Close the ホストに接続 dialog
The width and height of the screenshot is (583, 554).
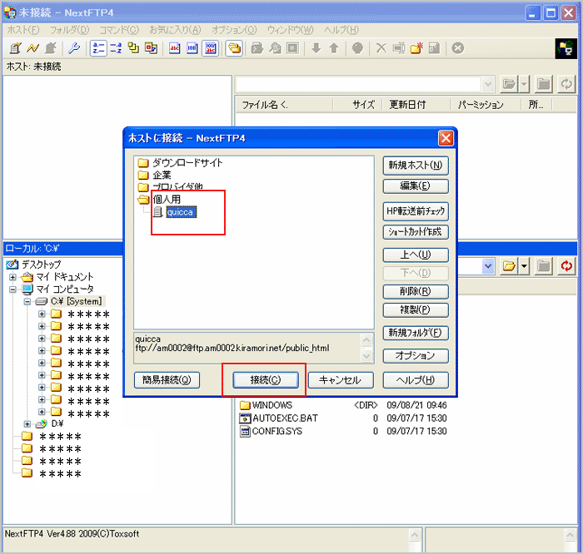click(446, 138)
